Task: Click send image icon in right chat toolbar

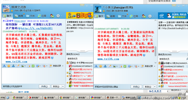Action: click(x=114, y=66)
